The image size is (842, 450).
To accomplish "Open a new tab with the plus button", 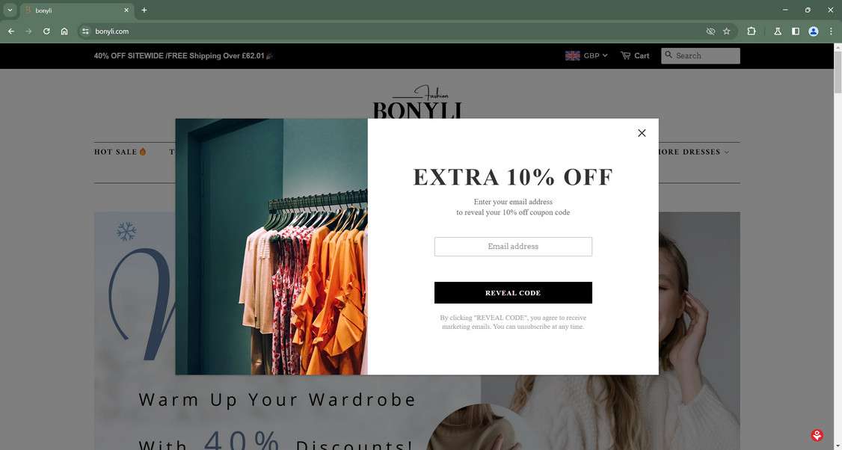I will pos(144,10).
